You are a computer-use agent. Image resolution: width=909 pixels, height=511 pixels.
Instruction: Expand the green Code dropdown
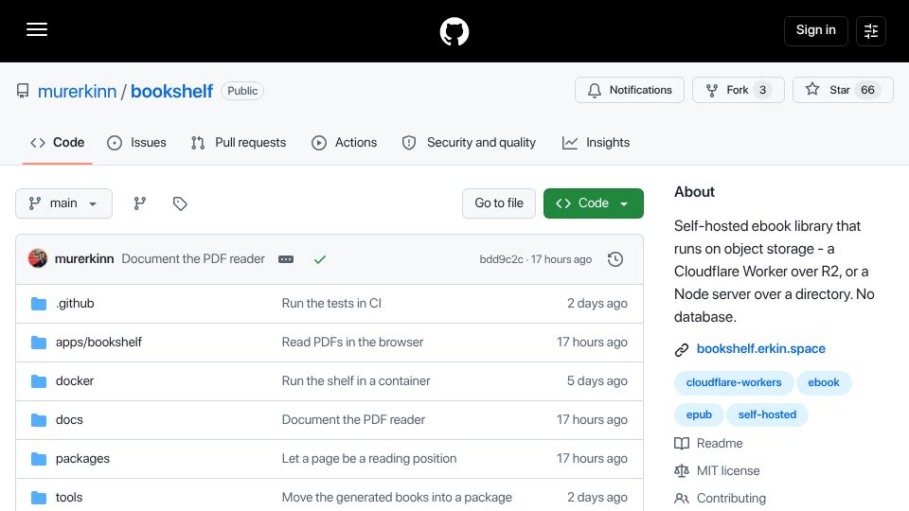(x=593, y=203)
